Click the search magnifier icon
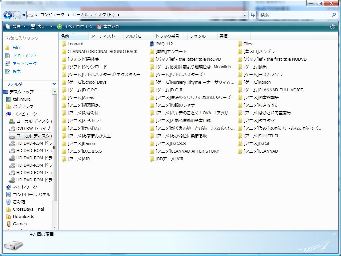The height and width of the screenshot is (256, 341). pos(334,15)
